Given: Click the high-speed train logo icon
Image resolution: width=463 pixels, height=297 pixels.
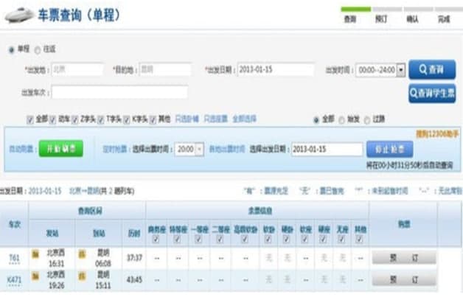Looking at the screenshot, I should (x=19, y=15).
